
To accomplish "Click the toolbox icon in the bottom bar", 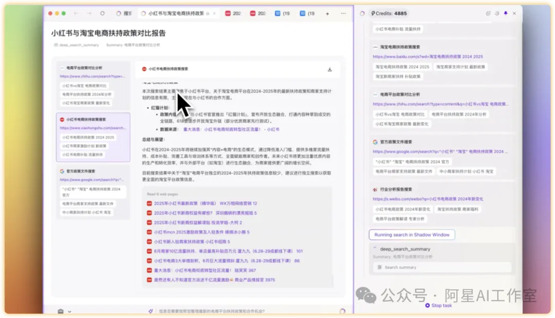I will click(60, 311).
